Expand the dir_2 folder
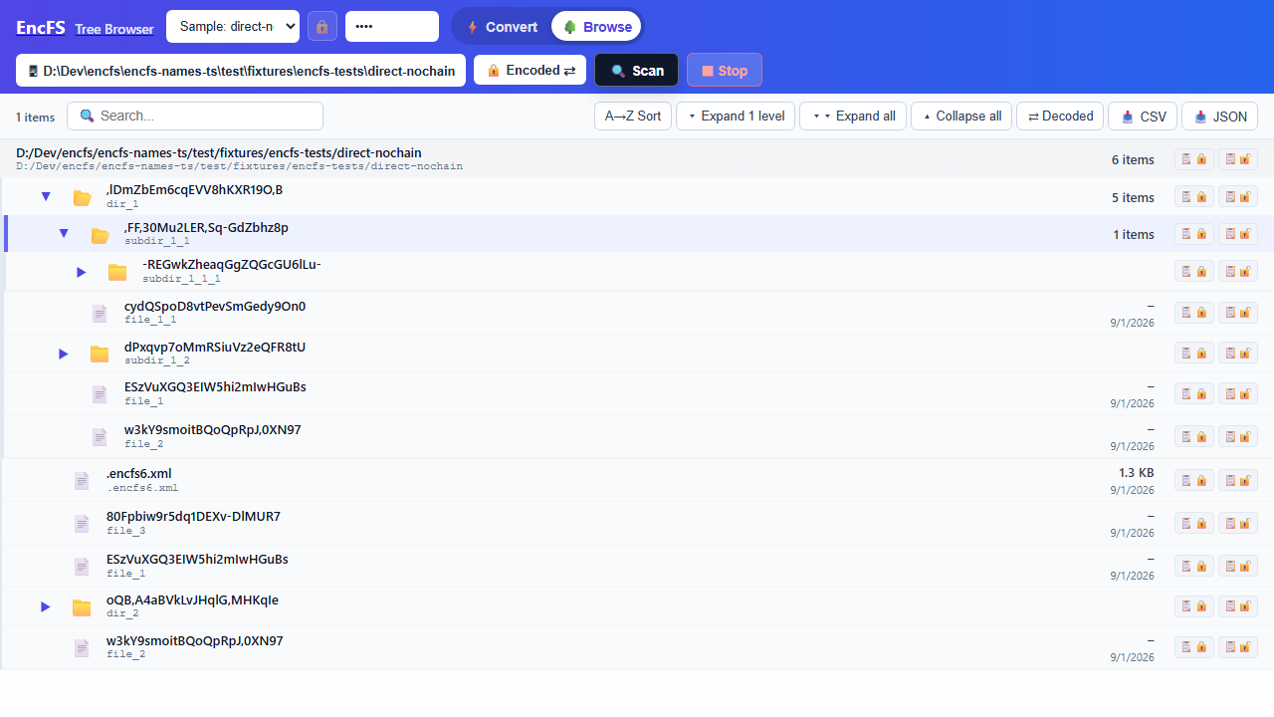This screenshot has width=1274, height=717. (45, 606)
